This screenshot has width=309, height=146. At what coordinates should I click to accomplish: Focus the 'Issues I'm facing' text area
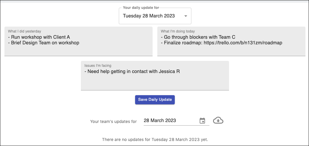[155, 76]
